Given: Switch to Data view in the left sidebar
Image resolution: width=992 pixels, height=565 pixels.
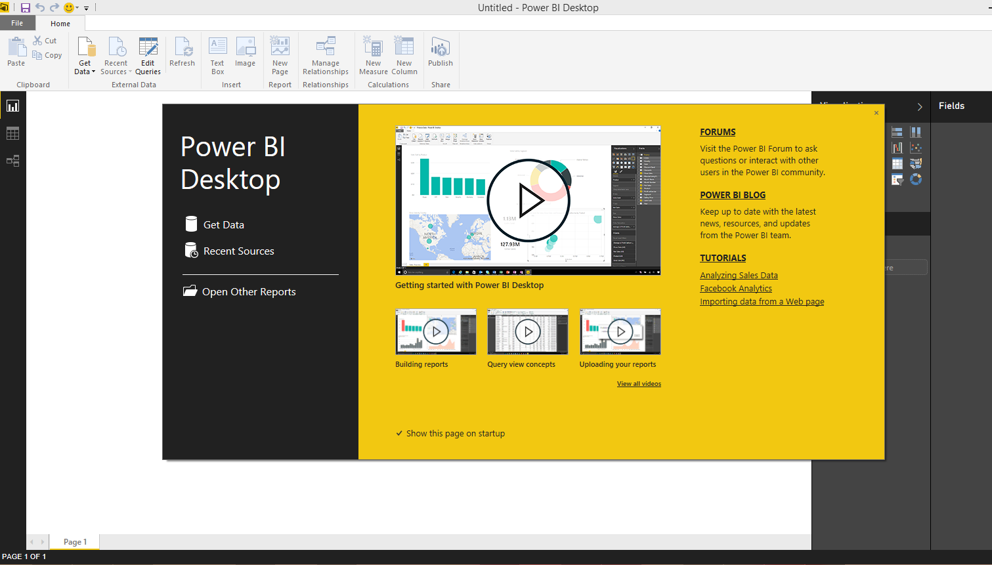Looking at the screenshot, I should (x=12, y=133).
